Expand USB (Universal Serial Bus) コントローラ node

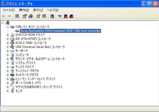8,47
